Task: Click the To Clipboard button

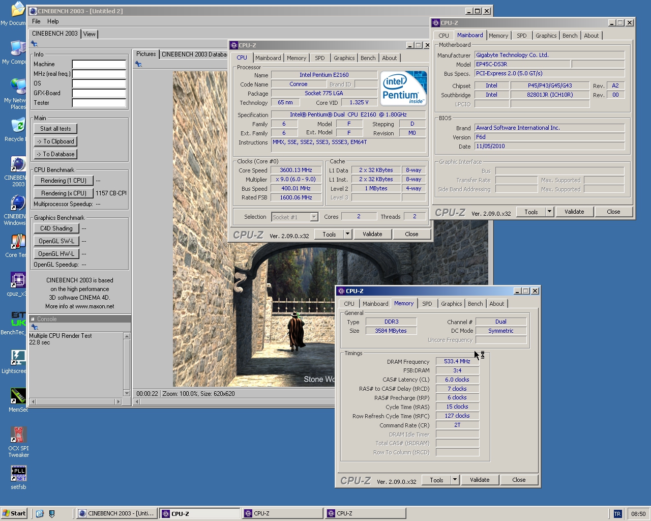Action: 55,141
